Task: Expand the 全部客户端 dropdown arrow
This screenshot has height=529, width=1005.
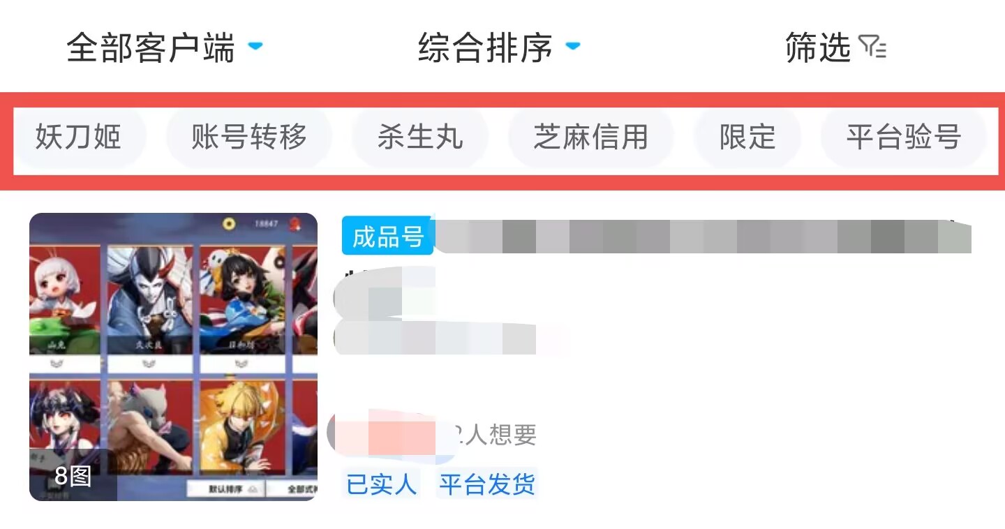Action: [x=255, y=47]
